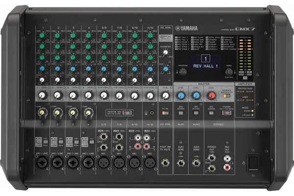Select the AUX2 SEND output jack
This screenshot has width=294, height=196.
(196, 163)
